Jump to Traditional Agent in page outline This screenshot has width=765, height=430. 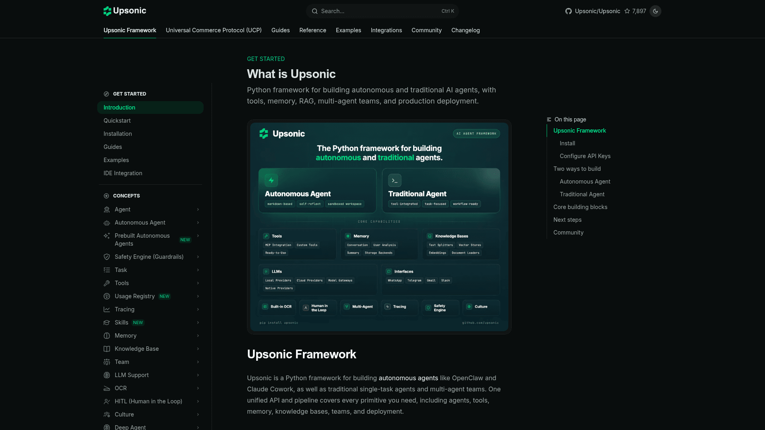point(582,194)
